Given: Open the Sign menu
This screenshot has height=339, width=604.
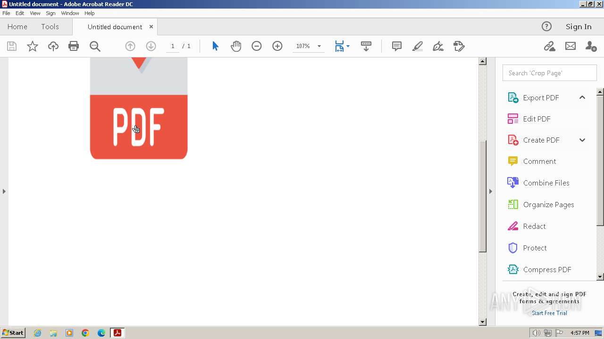Looking at the screenshot, I should click(50, 13).
